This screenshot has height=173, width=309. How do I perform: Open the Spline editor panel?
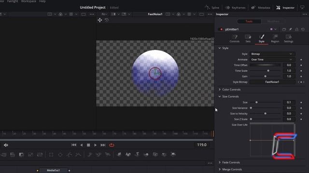tap(212, 8)
